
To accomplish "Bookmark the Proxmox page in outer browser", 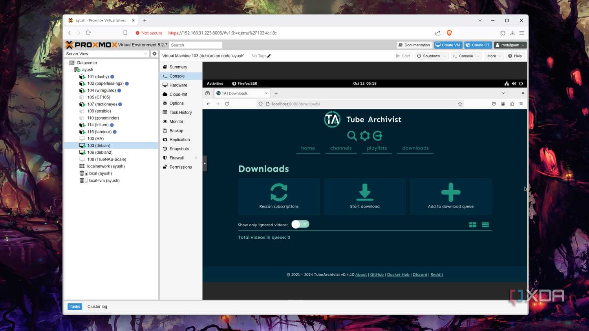I will [125, 33].
